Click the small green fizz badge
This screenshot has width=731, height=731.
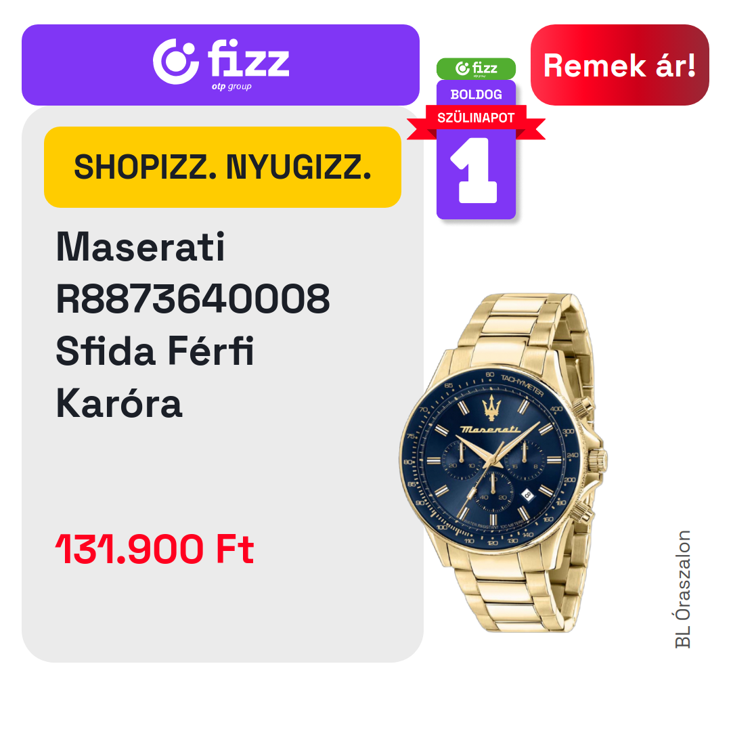[476, 68]
